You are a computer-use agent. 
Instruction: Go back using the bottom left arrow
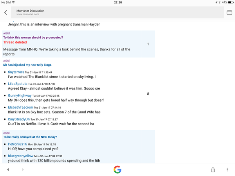[x=8, y=169]
